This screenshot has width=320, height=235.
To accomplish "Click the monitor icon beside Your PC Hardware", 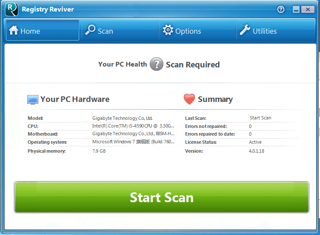I will [x=33, y=99].
